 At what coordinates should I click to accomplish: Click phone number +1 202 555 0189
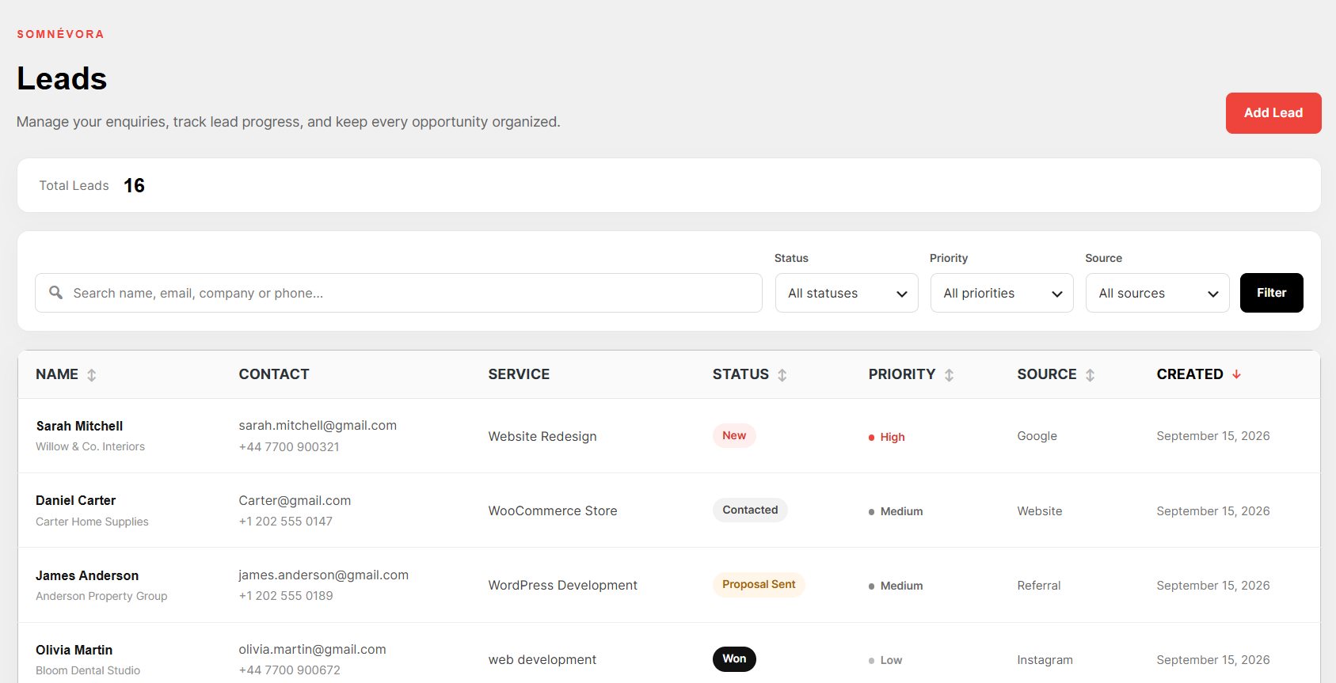point(286,595)
